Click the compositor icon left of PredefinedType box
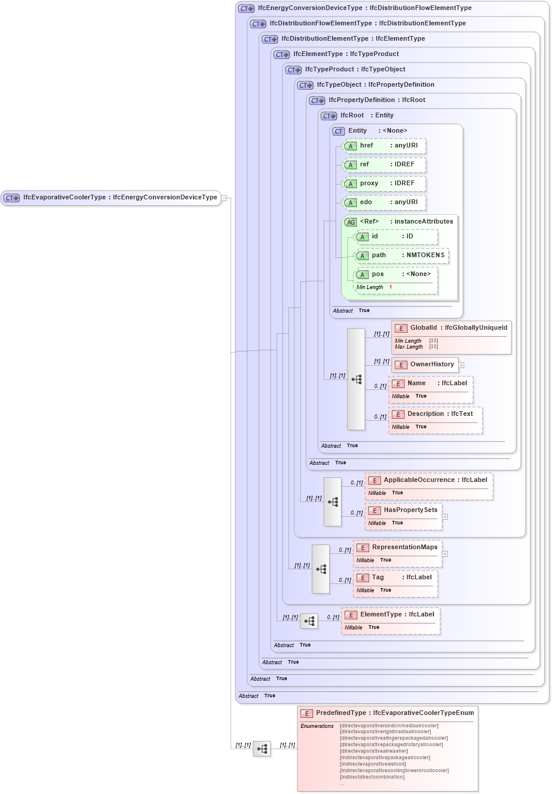Viewport: 552px width, 794px height. [x=262, y=748]
